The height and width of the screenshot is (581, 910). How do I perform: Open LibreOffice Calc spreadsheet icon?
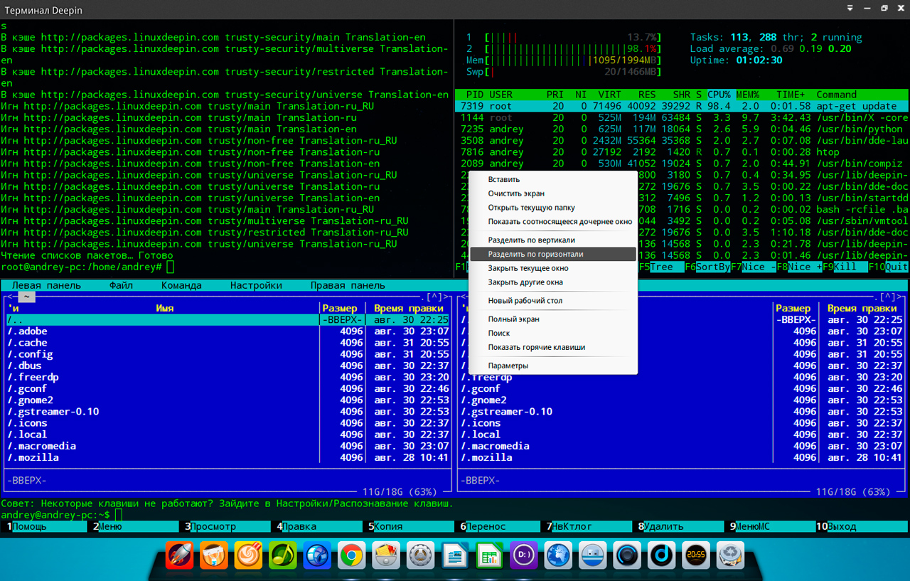click(489, 555)
